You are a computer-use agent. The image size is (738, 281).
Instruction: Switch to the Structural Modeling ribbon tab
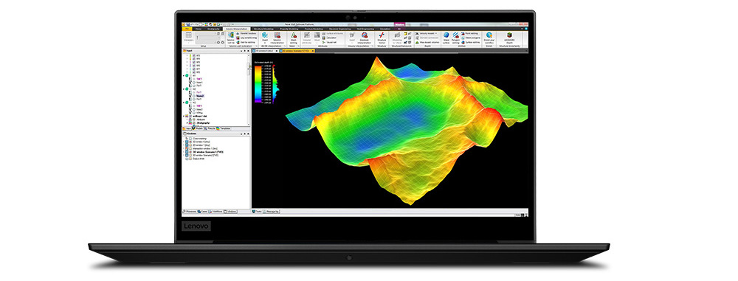point(263,29)
